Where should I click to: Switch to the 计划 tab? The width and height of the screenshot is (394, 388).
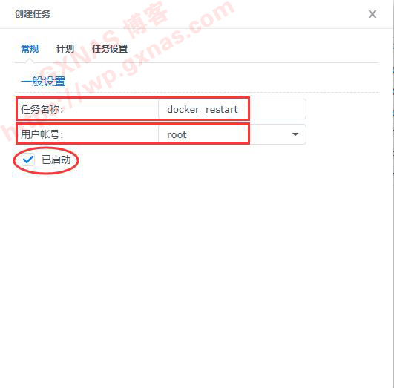pyautogui.click(x=65, y=49)
